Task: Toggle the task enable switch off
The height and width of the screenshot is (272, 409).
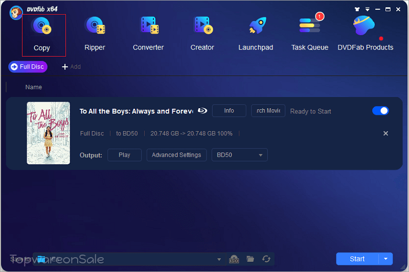Action: 380,111
